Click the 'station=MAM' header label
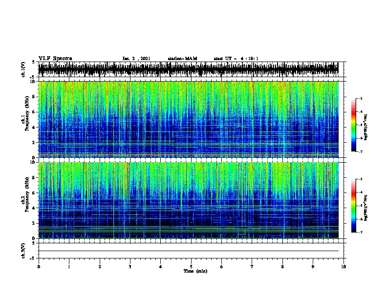The image size is (387, 299). click(x=182, y=59)
